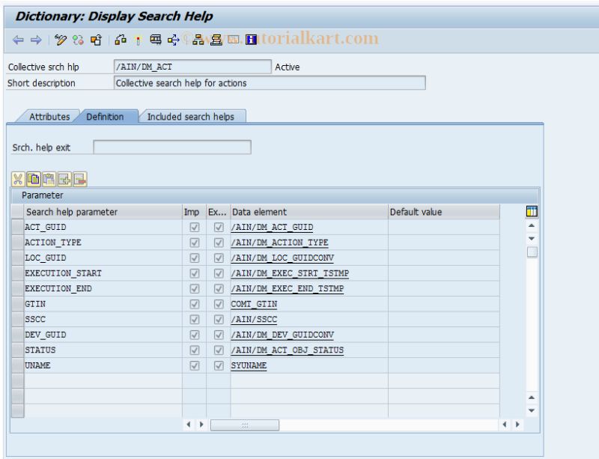Copy rows using the Copy icon
The width and height of the screenshot is (599, 459).
point(34,178)
